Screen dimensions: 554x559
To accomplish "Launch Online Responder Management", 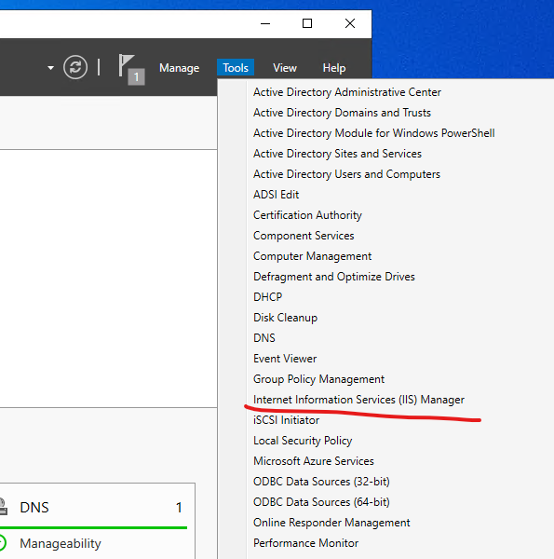I will tap(331, 523).
